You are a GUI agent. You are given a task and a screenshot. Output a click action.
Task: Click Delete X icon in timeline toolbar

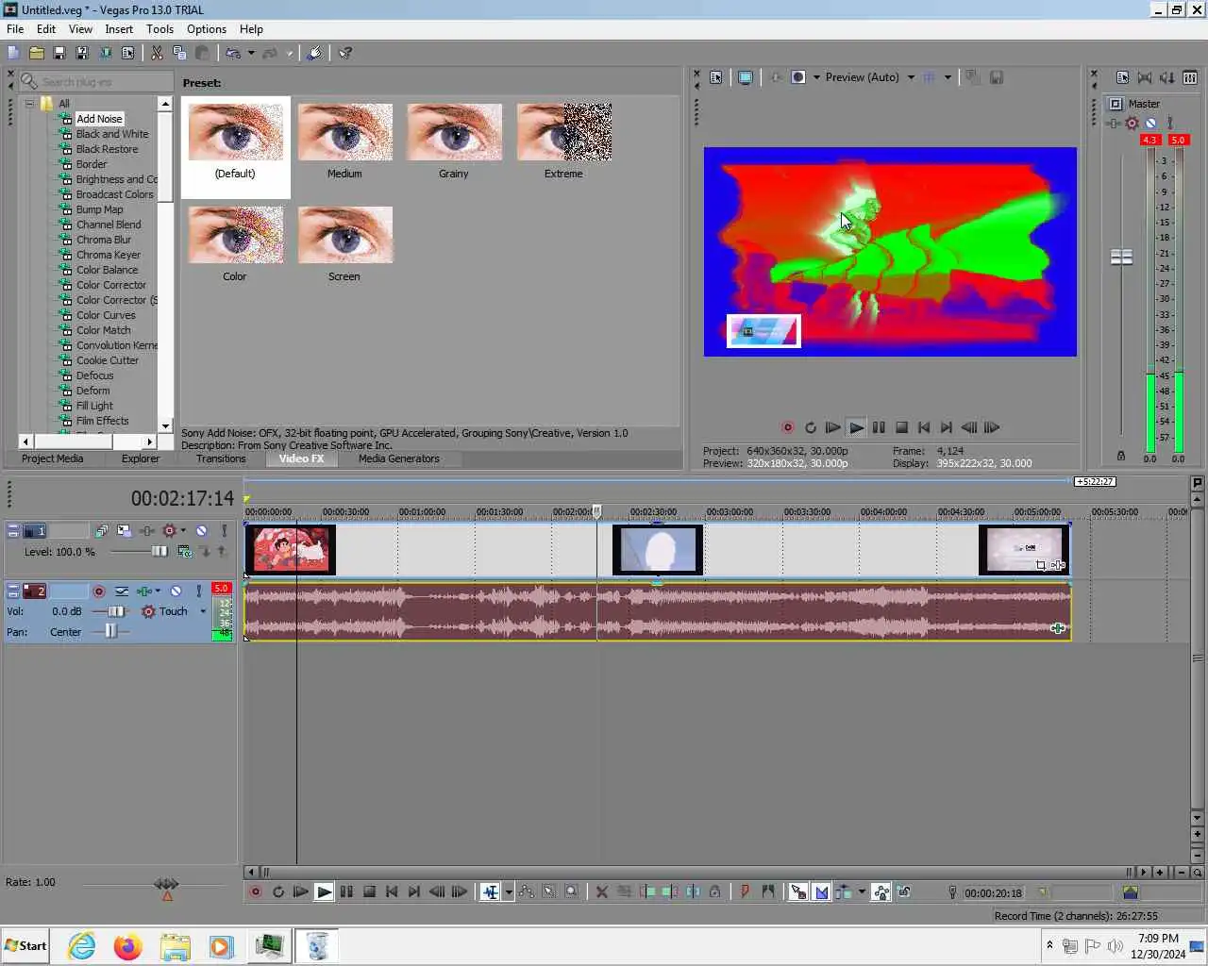[x=601, y=891]
